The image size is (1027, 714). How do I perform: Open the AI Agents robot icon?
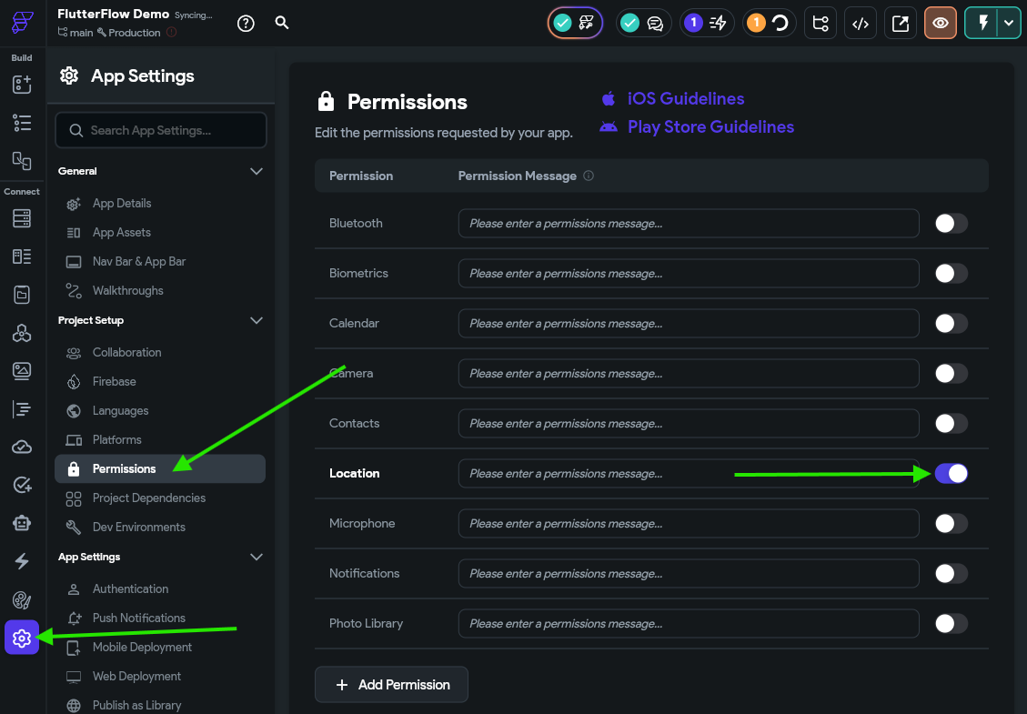(22, 523)
